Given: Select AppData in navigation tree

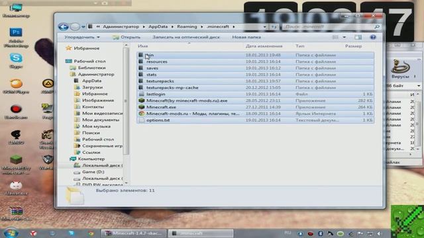Looking at the screenshot, I should (x=91, y=81).
